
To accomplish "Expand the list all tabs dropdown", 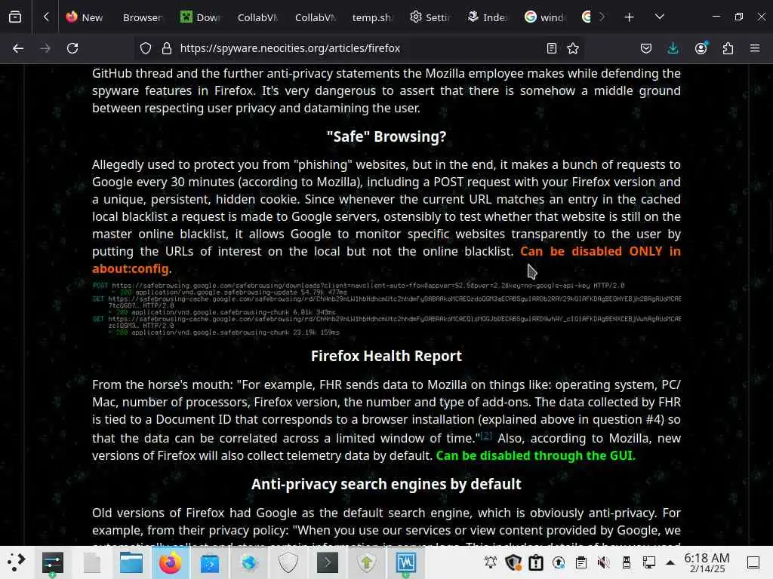I will [660, 17].
